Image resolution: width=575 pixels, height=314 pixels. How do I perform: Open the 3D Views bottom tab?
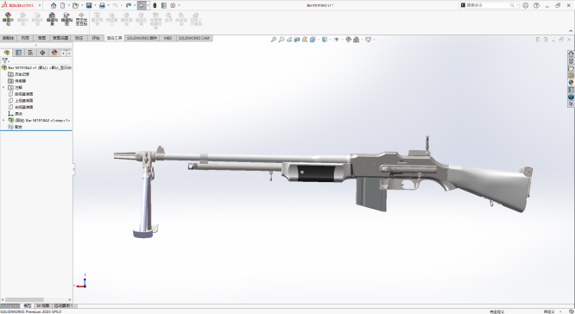point(42,305)
